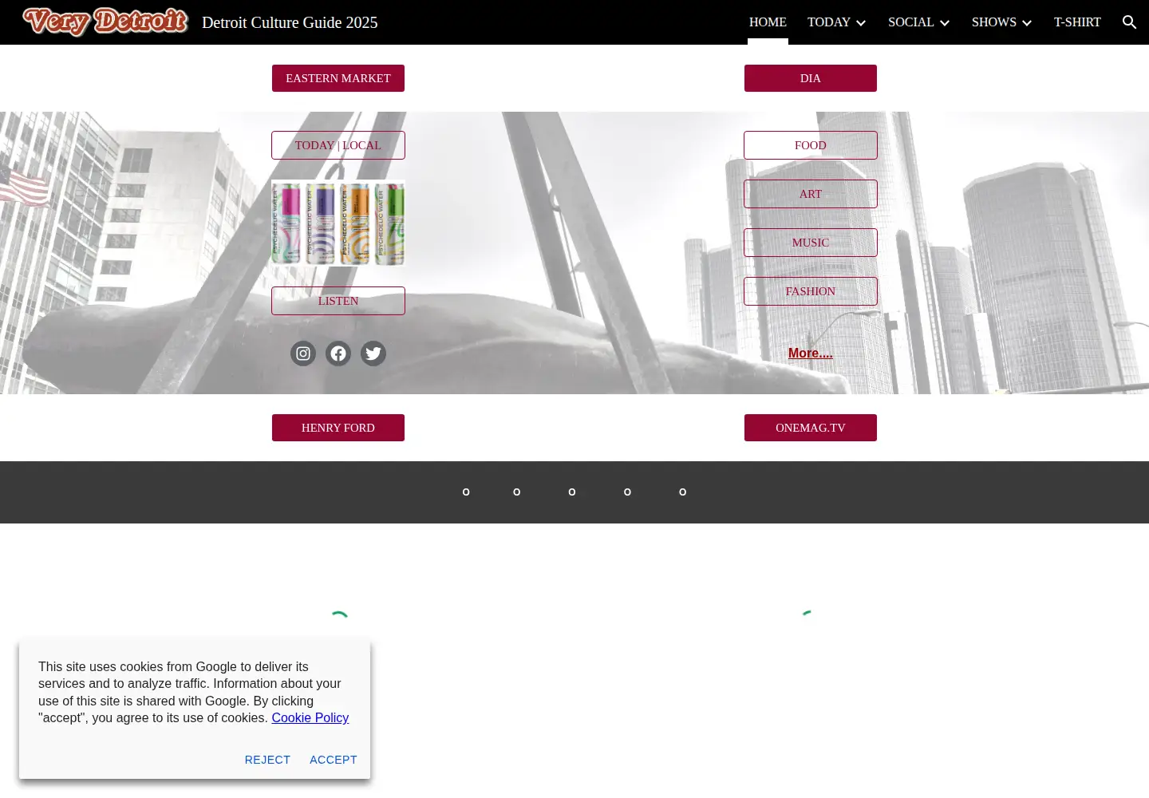
Task: Select the fourth carousel dot
Action: pos(627,492)
